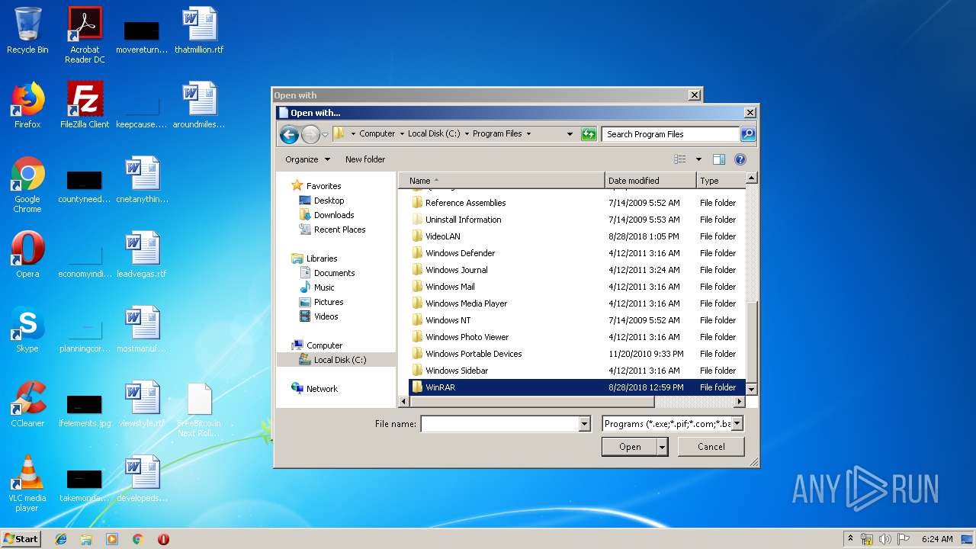Screen dimensions: 976x549
Task: Click horizontal scrollbar right arrow
Action: tap(739, 401)
